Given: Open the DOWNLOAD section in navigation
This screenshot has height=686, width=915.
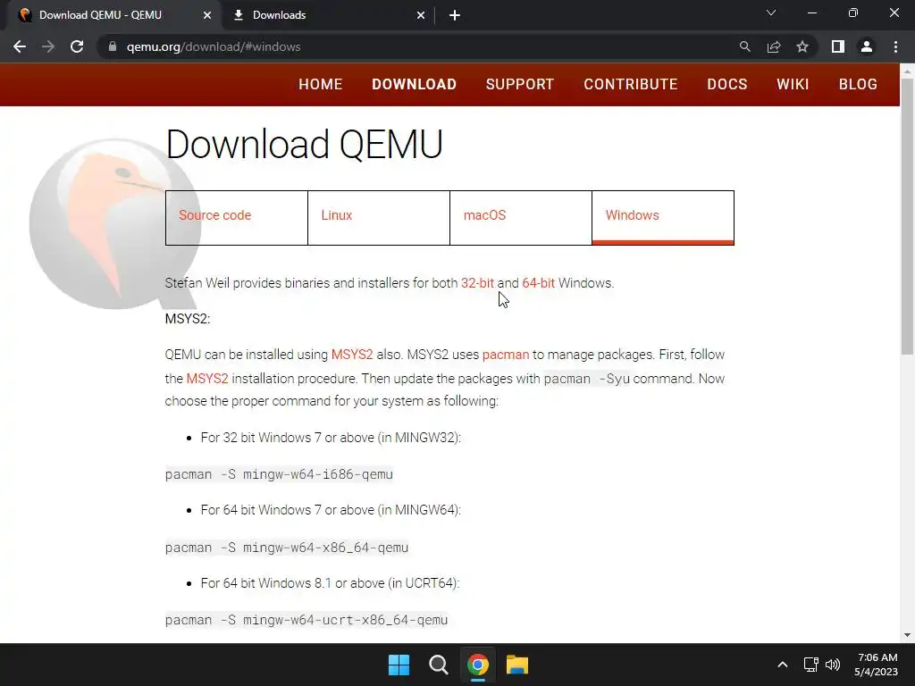Looking at the screenshot, I should pos(415,84).
